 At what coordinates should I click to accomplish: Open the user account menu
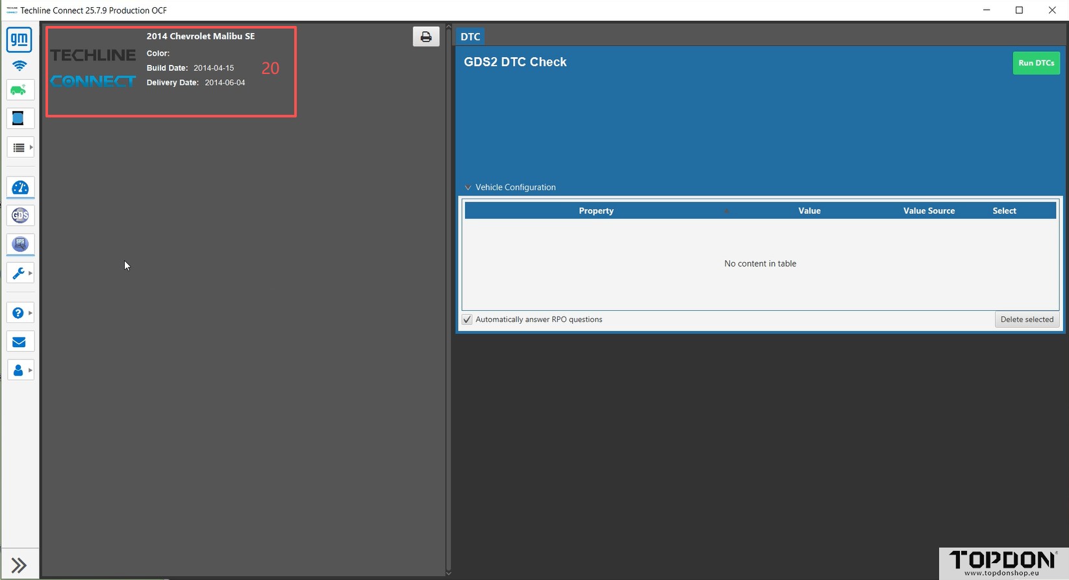tap(20, 370)
